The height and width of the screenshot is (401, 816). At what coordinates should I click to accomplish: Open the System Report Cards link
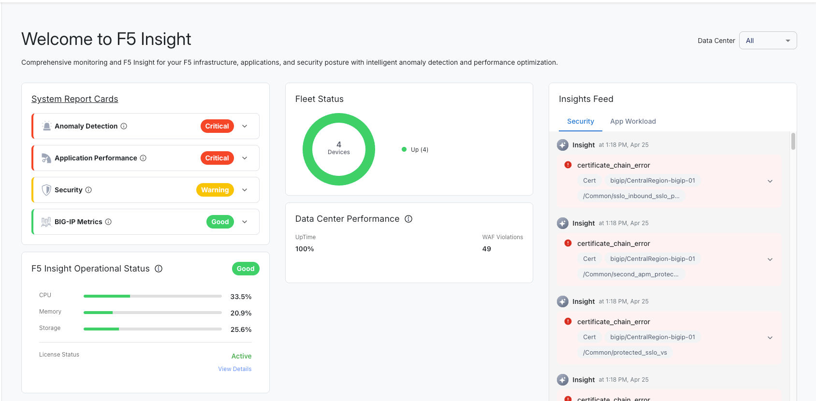point(75,99)
